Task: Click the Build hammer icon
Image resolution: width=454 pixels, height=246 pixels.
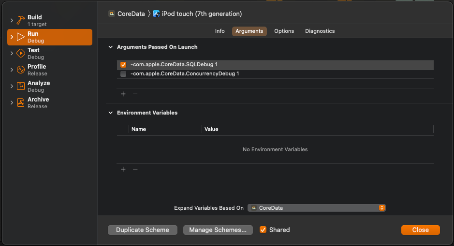Action: (x=21, y=20)
